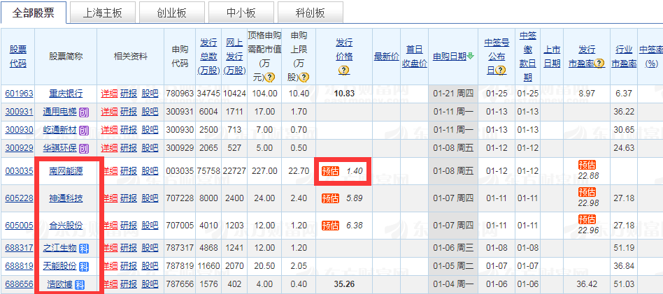Click 科 badge next to 天能股份
Image resolution: width=663 pixels, height=294 pixels.
(84, 266)
